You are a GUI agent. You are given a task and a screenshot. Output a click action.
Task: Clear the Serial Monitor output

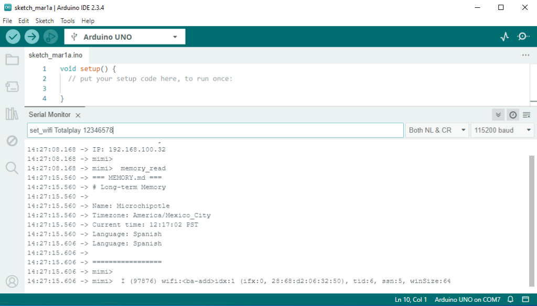coord(527,115)
